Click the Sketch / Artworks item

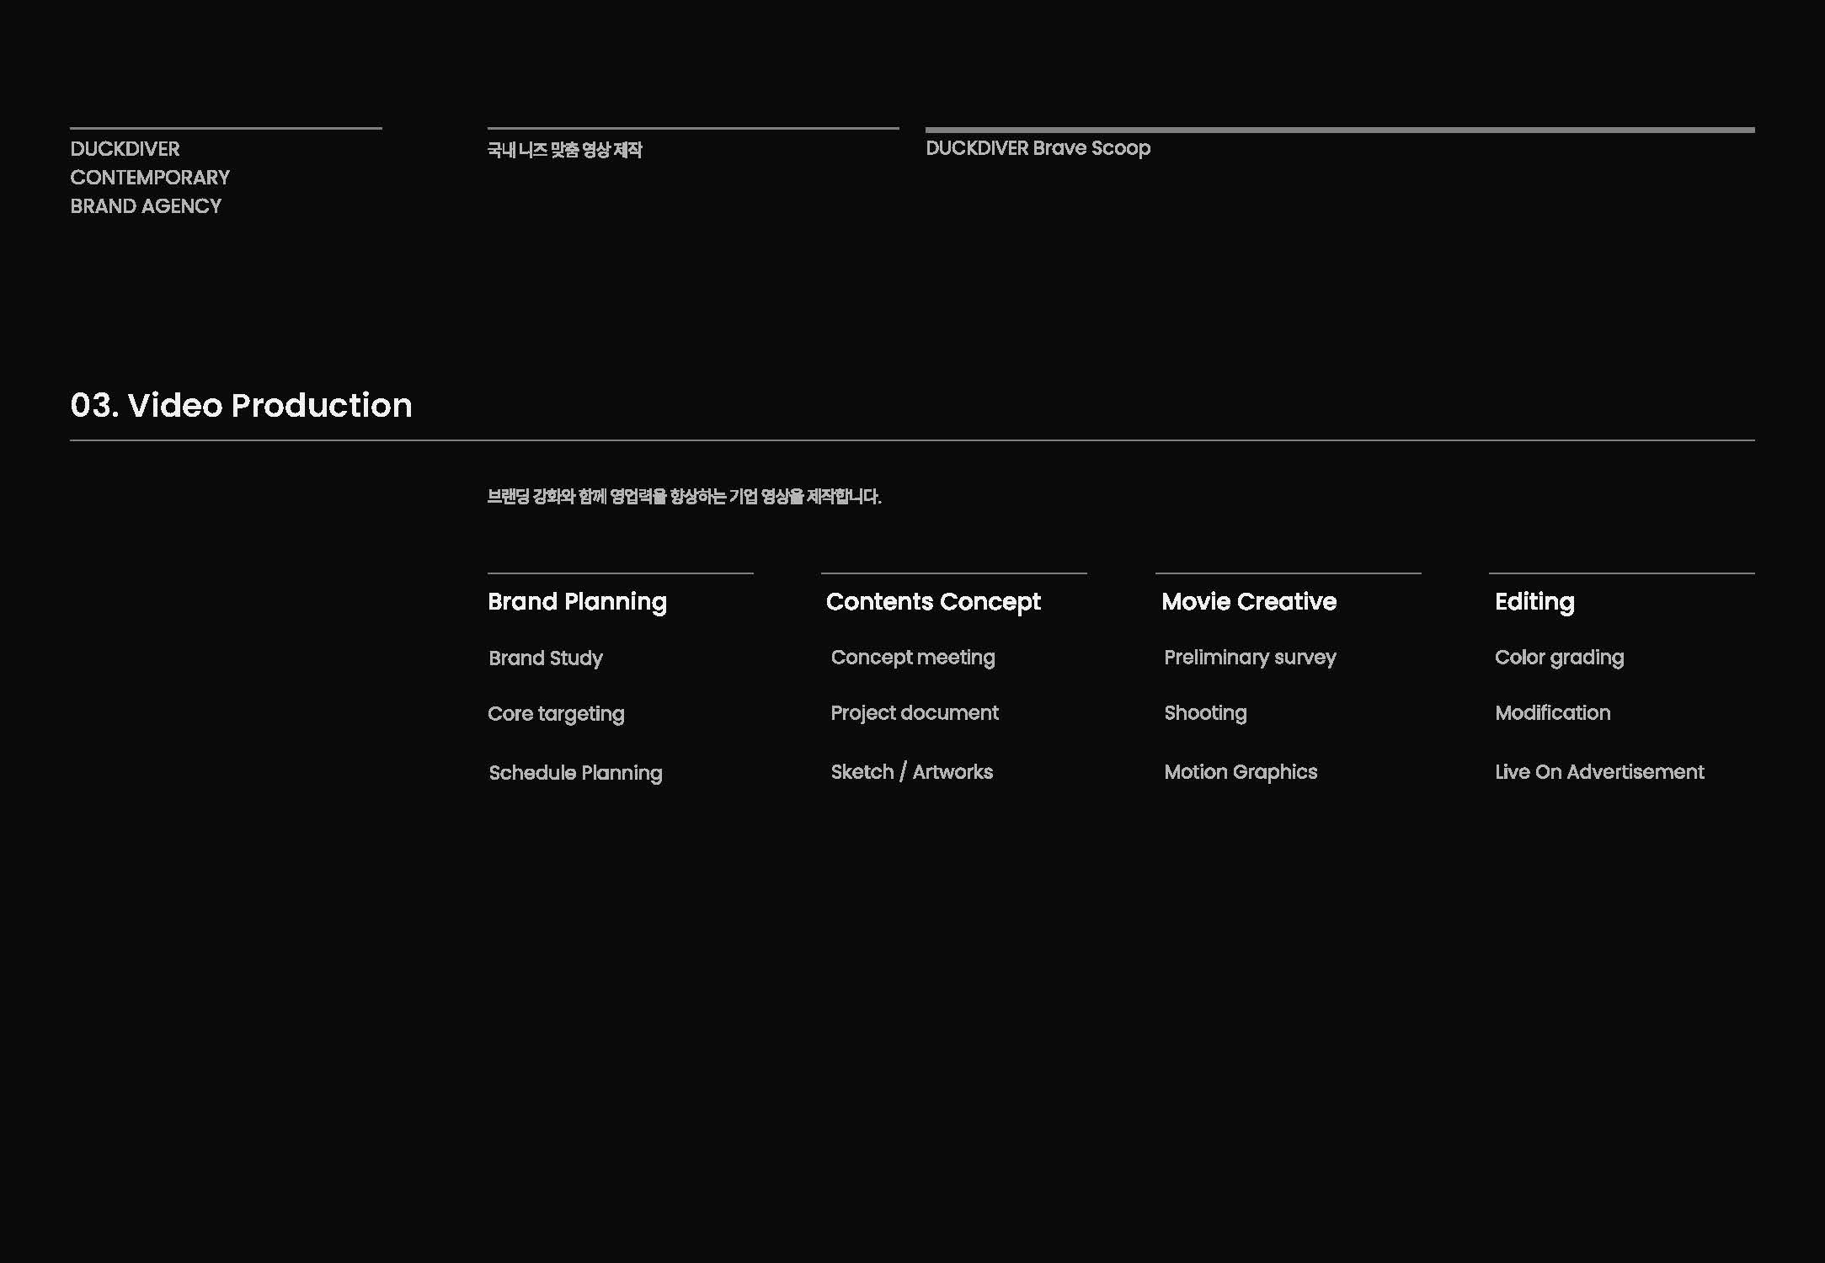912,772
